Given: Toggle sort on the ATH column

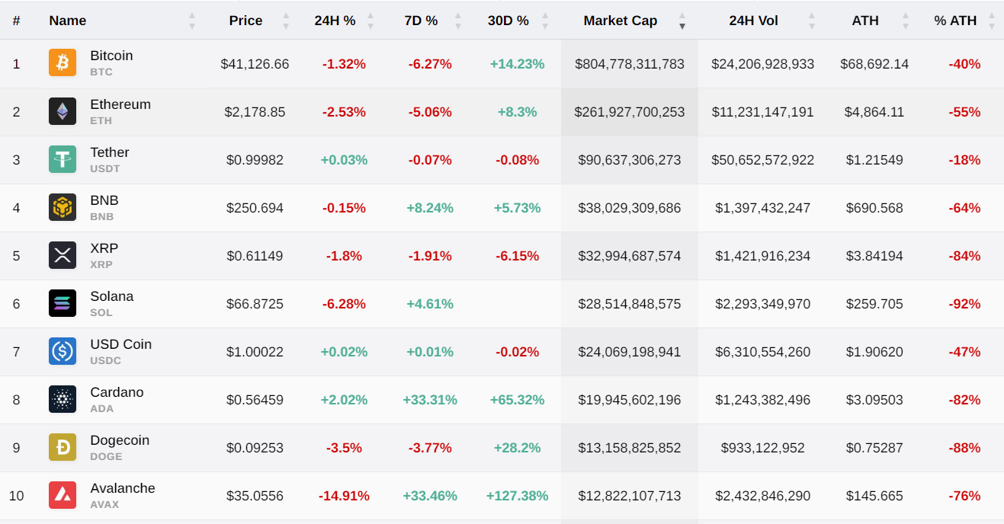Looking at the screenshot, I should click(x=904, y=21).
